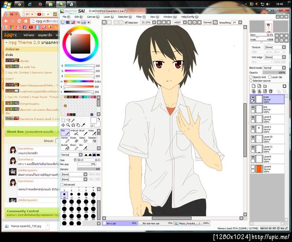The width and height of the screenshot is (292, 242).
Task: Select the Bucket tool
Action: click(x=65, y=147)
